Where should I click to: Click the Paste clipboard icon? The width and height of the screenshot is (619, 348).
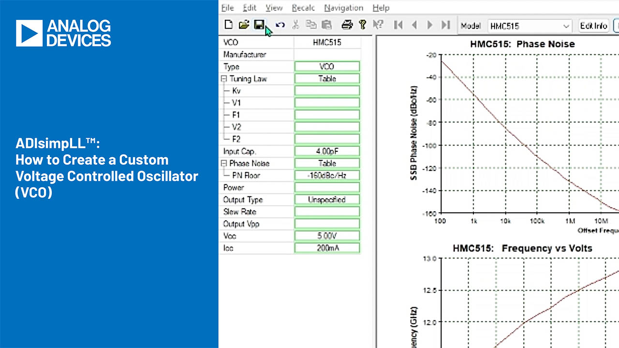(x=326, y=25)
